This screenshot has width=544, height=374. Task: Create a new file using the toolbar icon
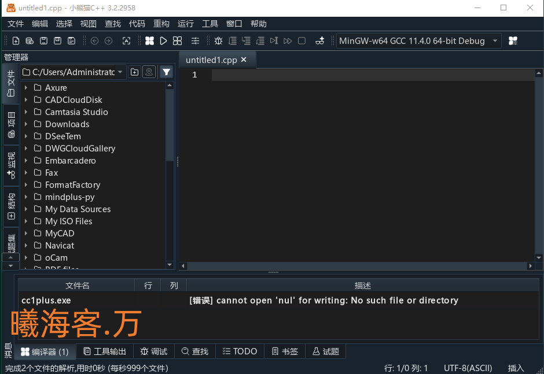pyautogui.click(x=16, y=40)
